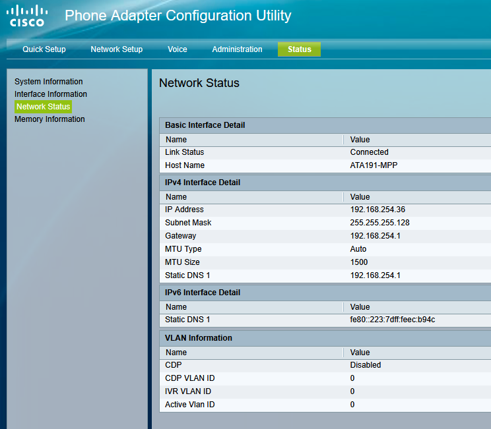The width and height of the screenshot is (491, 429).
Task: Click Name column header in Basic Interface Detail
Action: (x=176, y=140)
